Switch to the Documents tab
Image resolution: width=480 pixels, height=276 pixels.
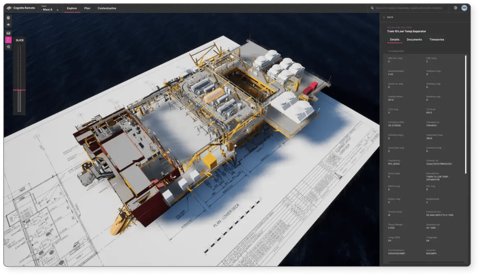pyautogui.click(x=414, y=39)
